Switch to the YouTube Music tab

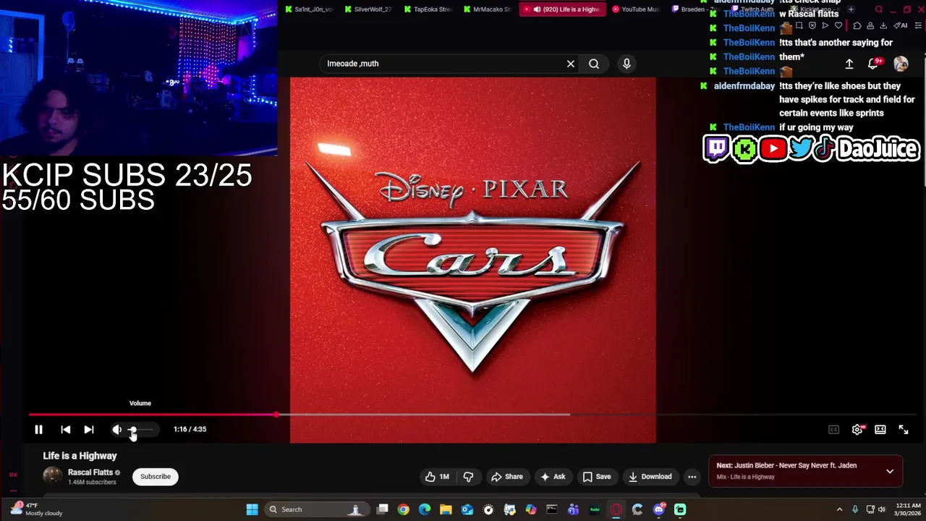(636, 9)
